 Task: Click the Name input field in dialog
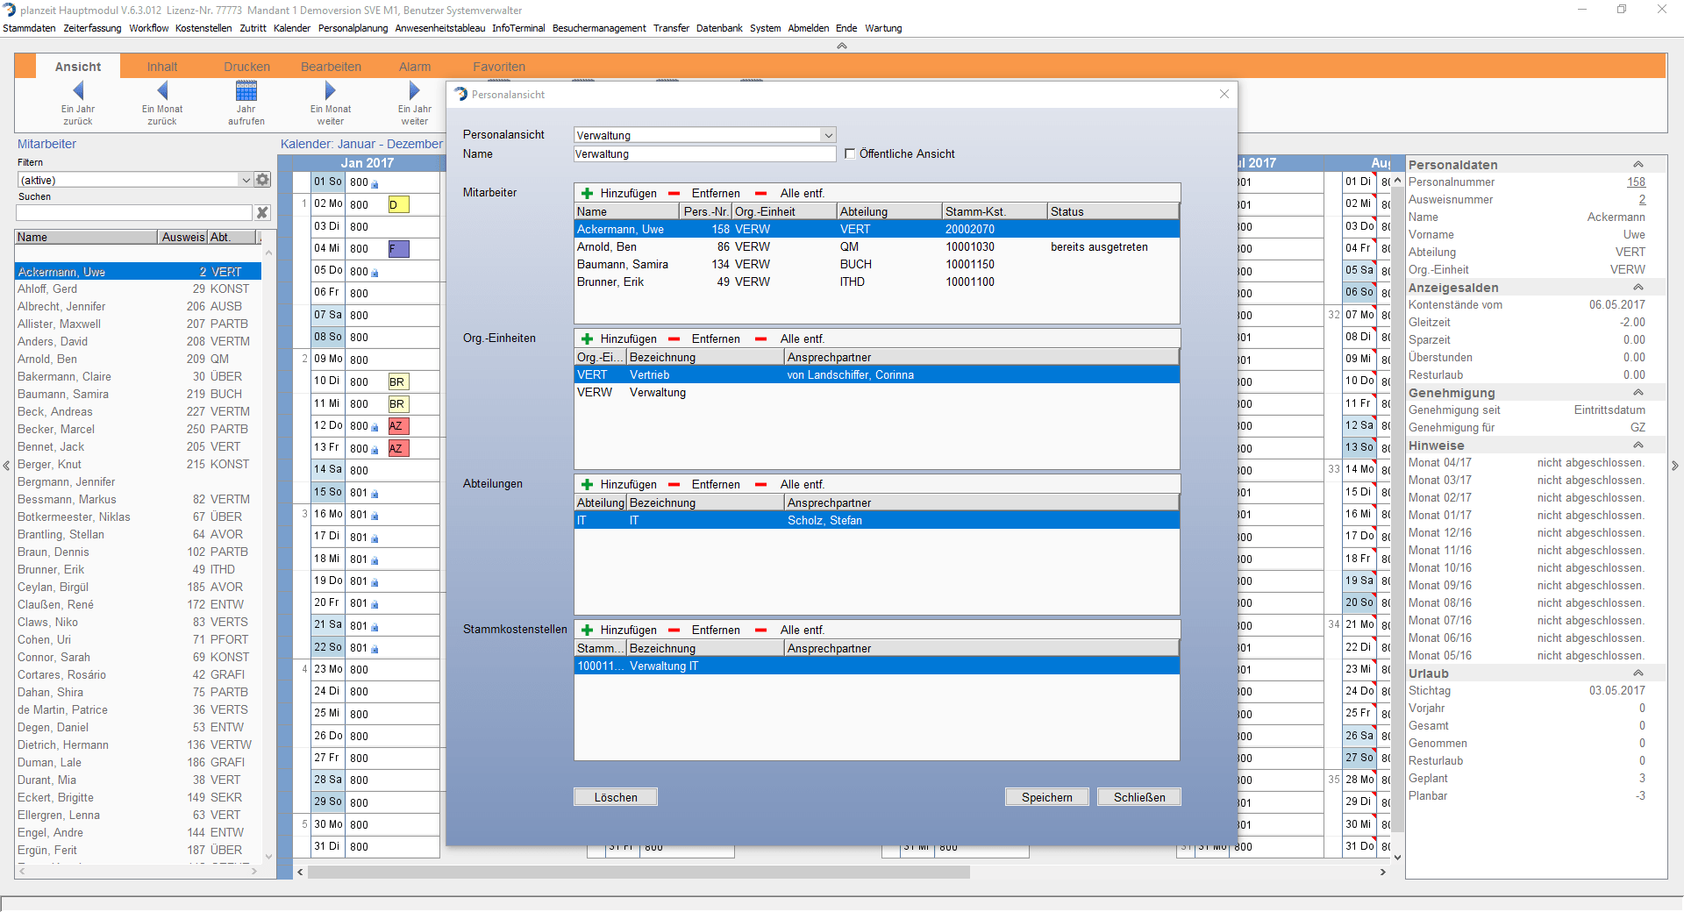pos(703,154)
